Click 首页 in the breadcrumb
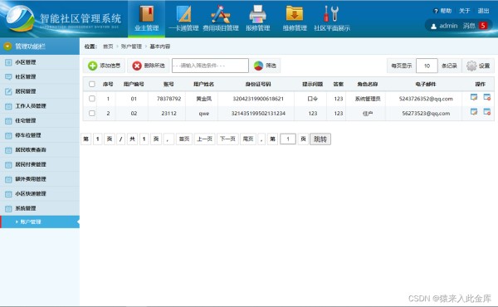Screen dimensions: 498x307 [108, 46]
